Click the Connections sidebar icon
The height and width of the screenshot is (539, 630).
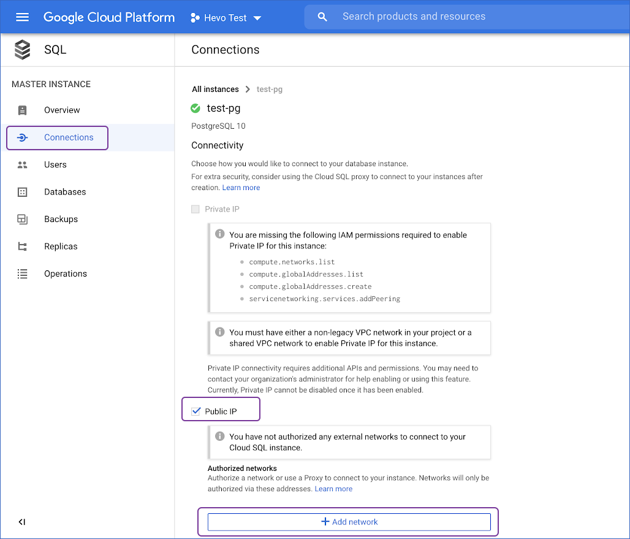pyautogui.click(x=23, y=137)
